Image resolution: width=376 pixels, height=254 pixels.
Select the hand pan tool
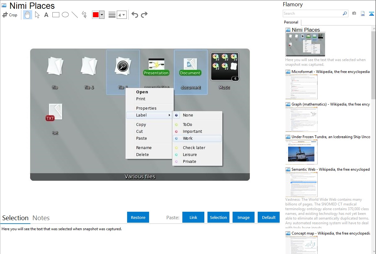[28, 15]
